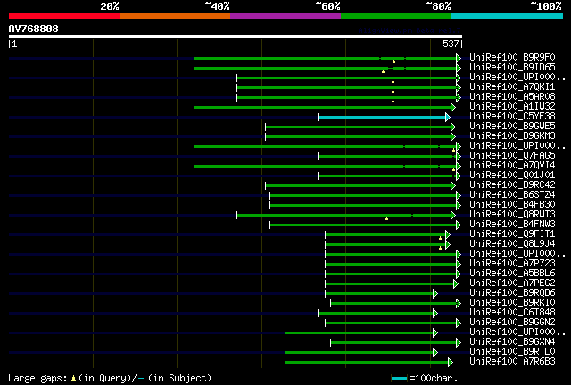Click the Large gaps legend text
The image size is (571, 385).
pos(37,379)
